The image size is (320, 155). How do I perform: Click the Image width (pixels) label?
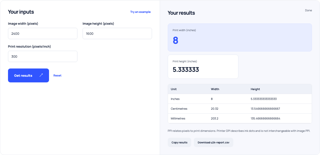(x=23, y=24)
